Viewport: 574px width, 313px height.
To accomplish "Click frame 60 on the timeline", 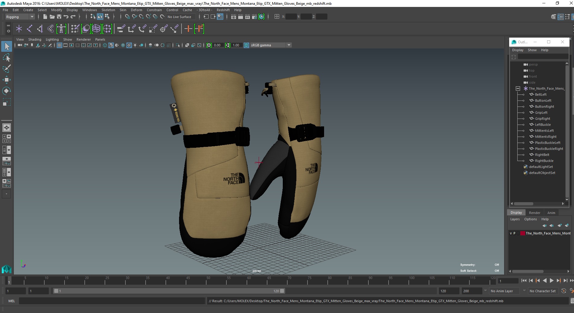I will tap(249, 281).
